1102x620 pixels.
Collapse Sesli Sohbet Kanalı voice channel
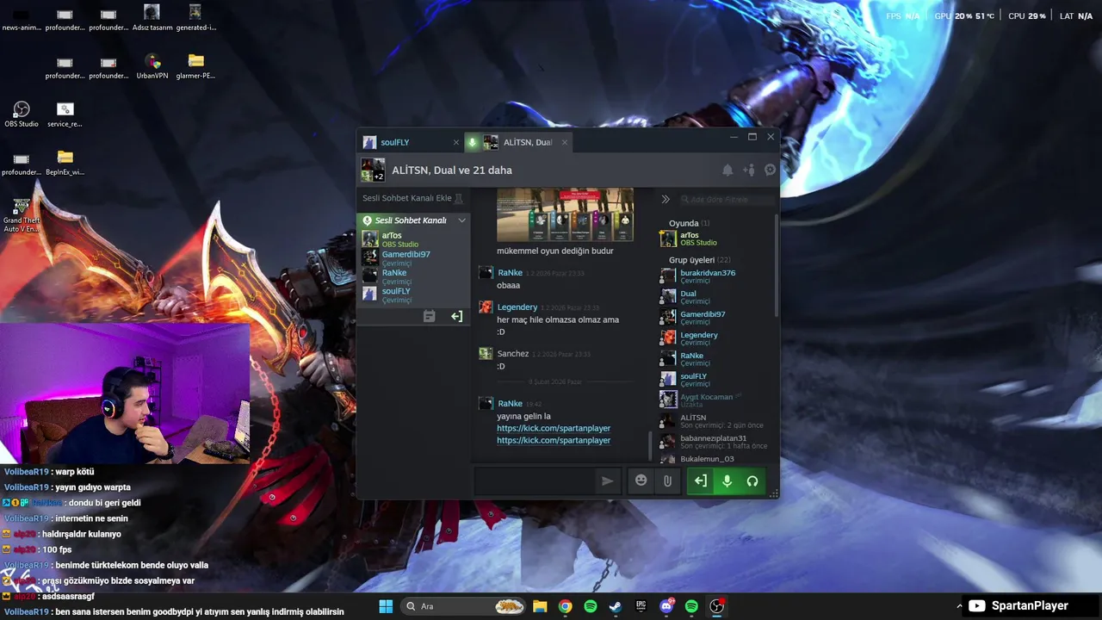(461, 220)
